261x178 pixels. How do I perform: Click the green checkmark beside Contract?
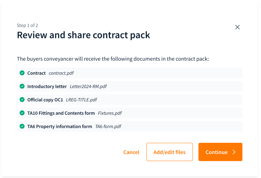pos(22,73)
